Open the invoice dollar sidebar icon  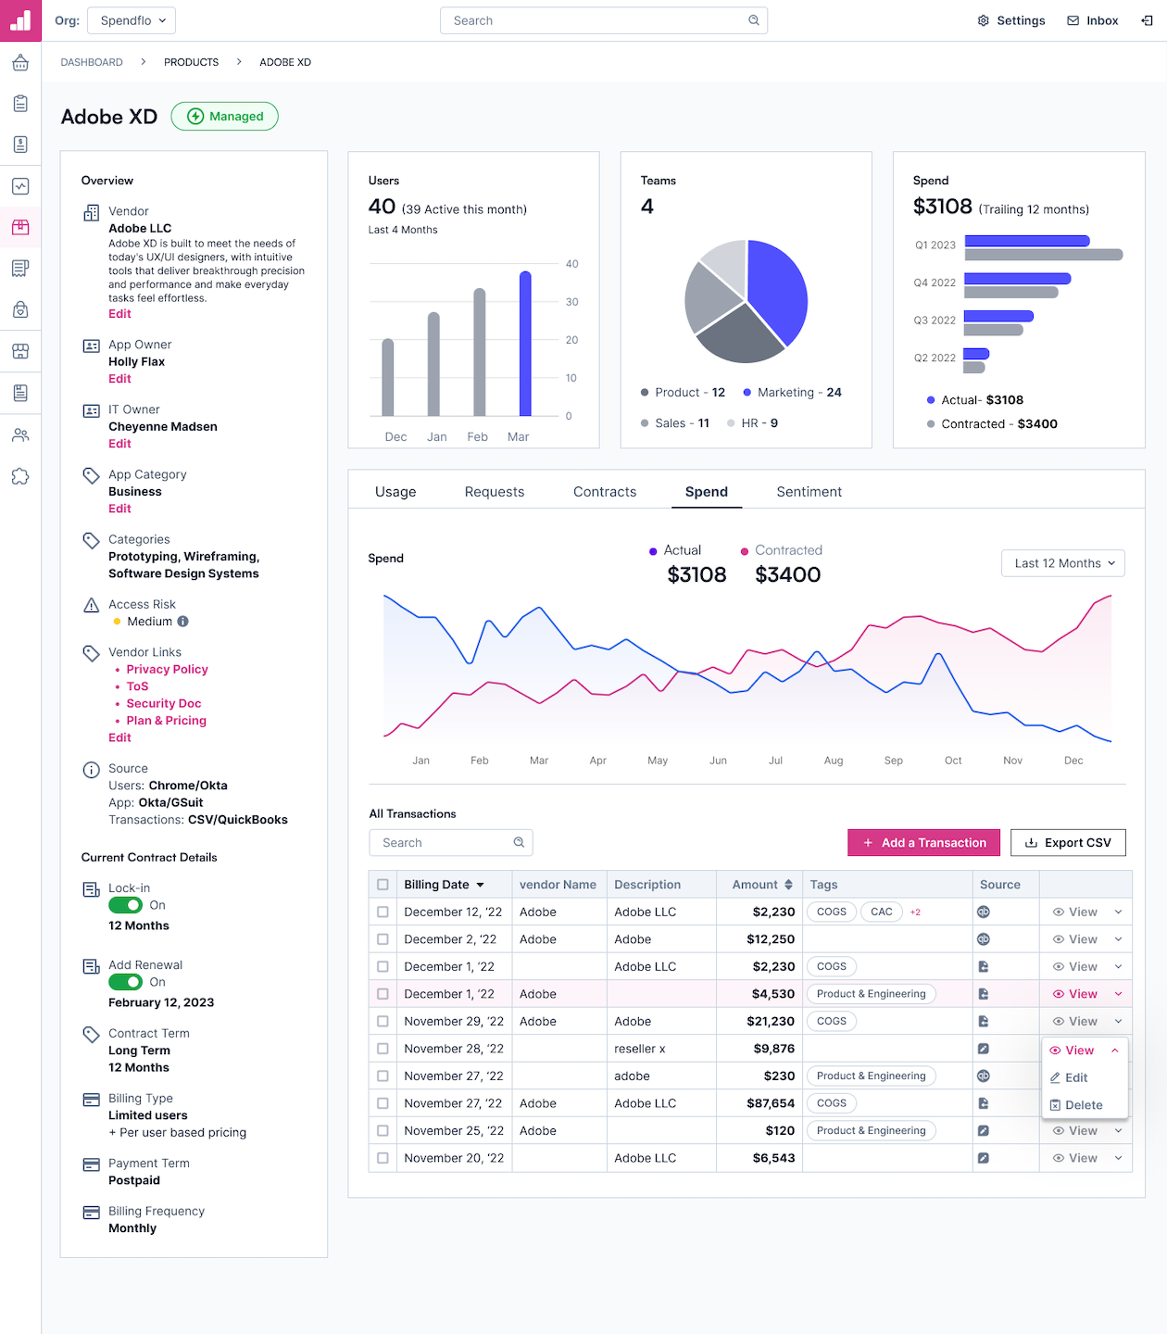20,145
